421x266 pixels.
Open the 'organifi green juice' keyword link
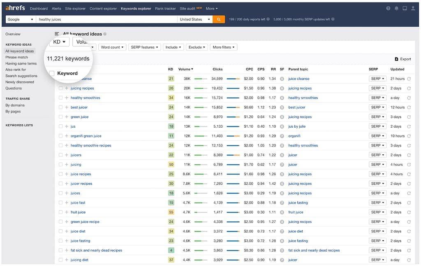click(86, 136)
